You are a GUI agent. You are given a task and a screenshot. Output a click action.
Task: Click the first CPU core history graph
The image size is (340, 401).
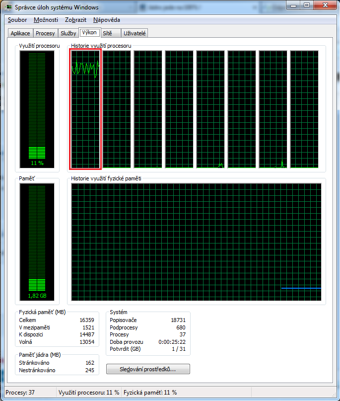85,109
